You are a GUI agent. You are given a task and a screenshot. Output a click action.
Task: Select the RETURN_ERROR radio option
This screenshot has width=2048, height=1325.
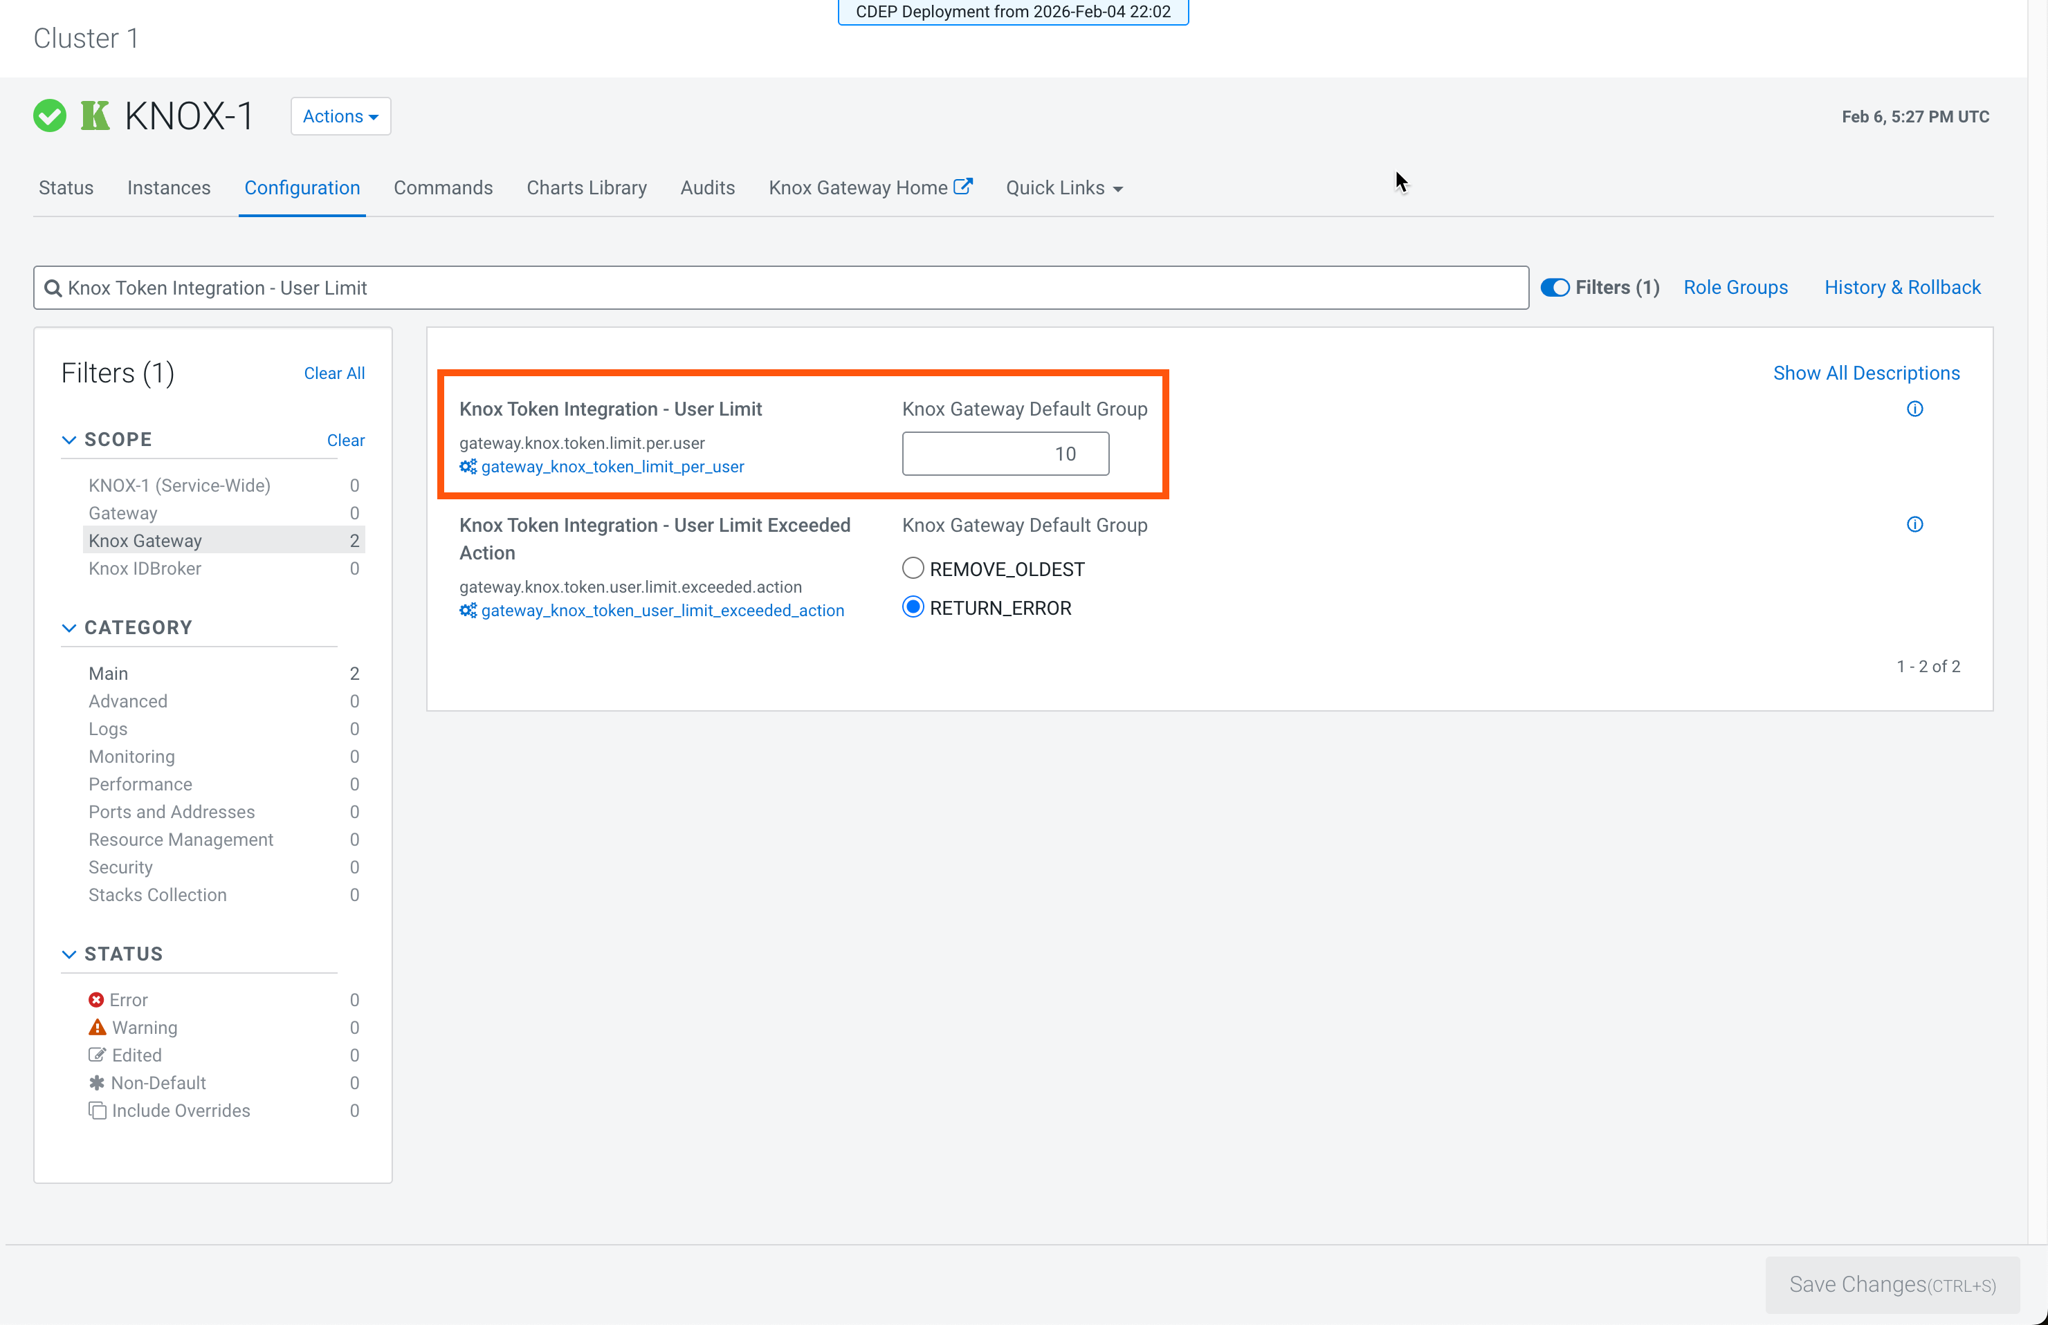pos(913,608)
